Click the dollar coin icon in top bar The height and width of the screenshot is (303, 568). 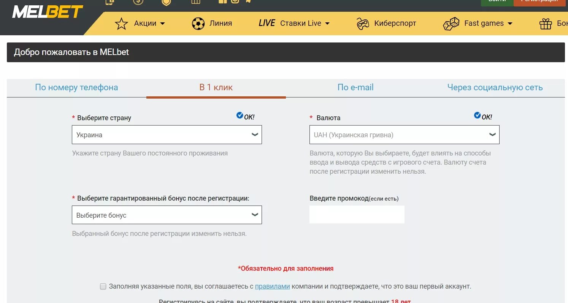(138, 2)
